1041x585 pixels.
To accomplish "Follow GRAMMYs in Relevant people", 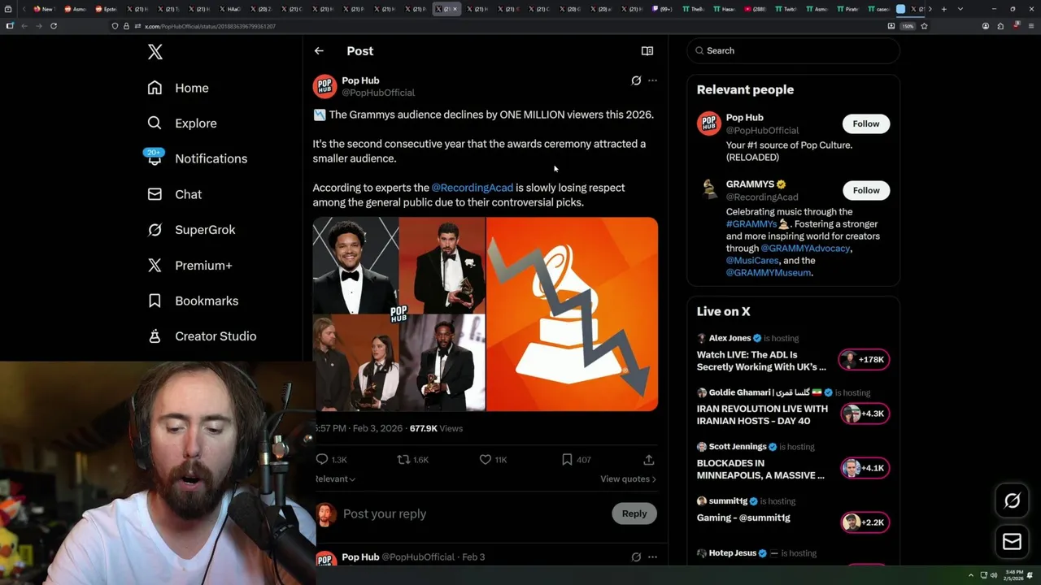I will click(866, 190).
